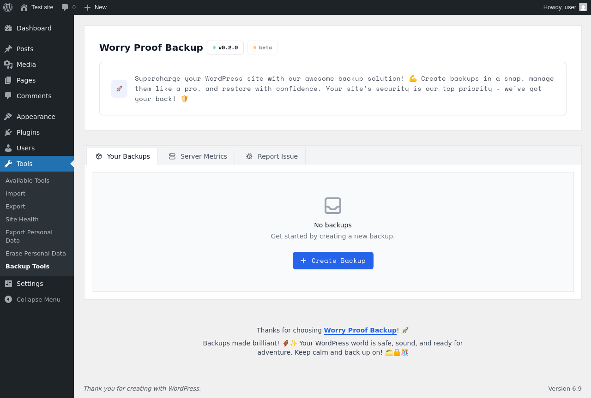The width and height of the screenshot is (591, 398).
Task: Click the Media library icon
Action: tap(8, 65)
